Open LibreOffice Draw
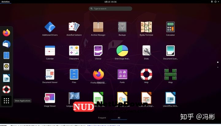Viewport: 221px width, 126px height. pos(122,98)
